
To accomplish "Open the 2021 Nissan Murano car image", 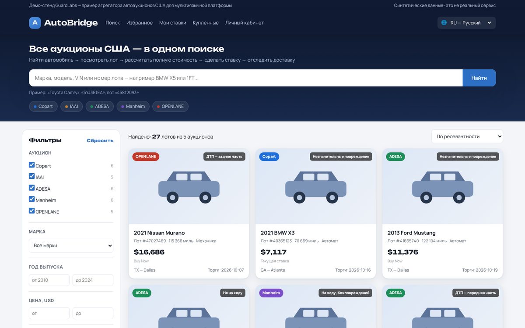I will click(189, 187).
